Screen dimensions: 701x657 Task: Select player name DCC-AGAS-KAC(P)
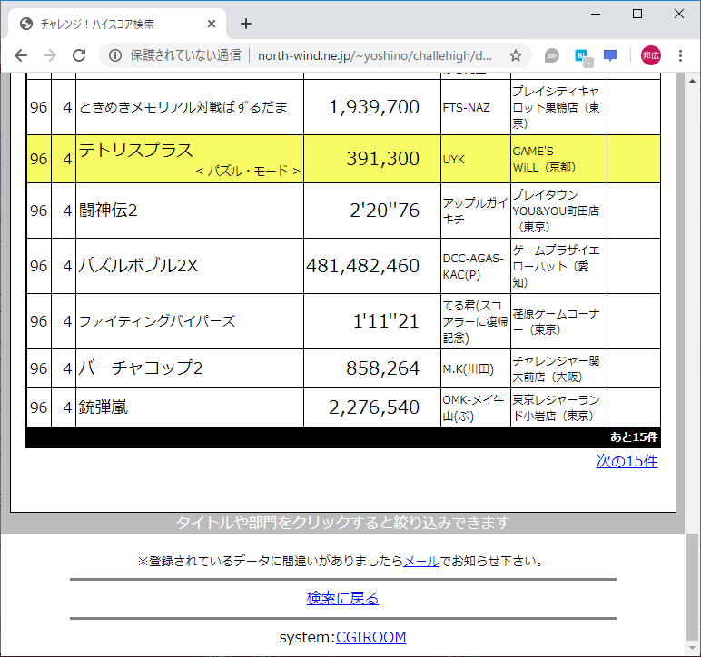473,266
